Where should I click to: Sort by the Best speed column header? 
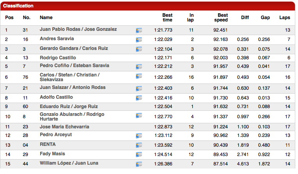tap(221, 18)
